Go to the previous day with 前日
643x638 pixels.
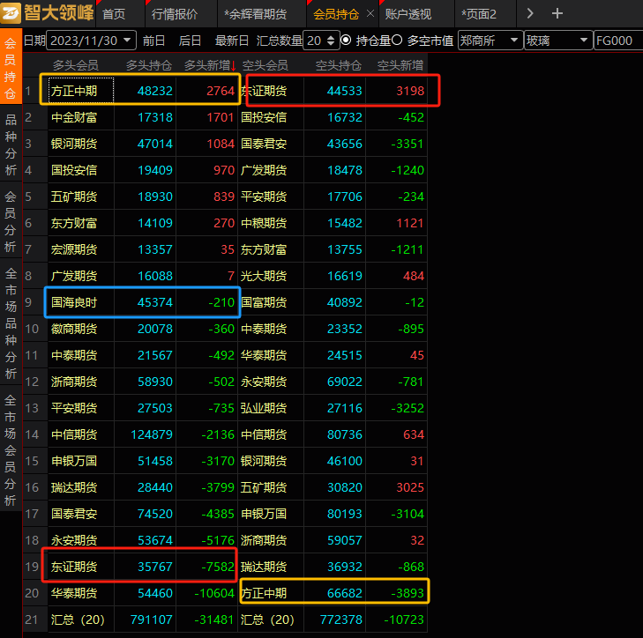pyautogui.click(x=153, y=41)
